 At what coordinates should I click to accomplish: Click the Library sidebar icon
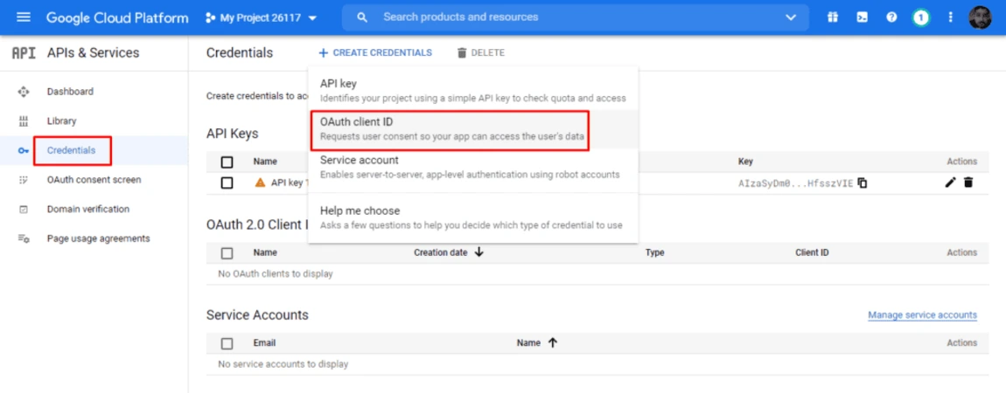coord(24,121)
